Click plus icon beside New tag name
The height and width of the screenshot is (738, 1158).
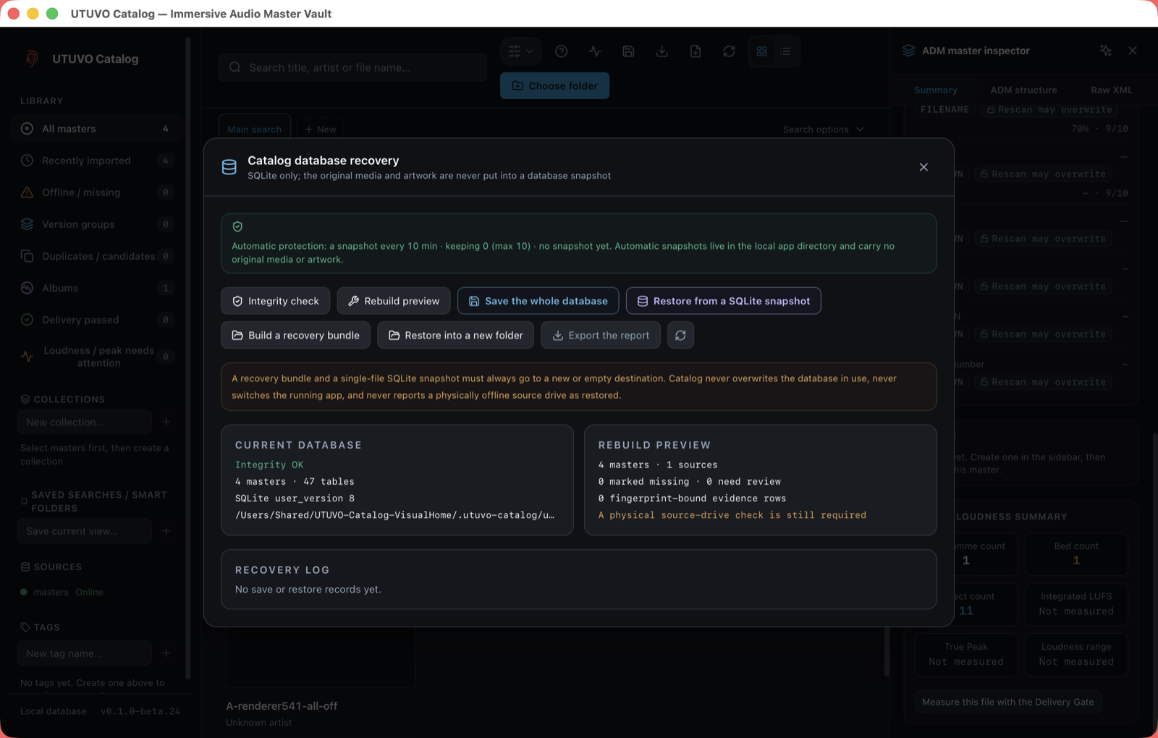pos(166,653)
